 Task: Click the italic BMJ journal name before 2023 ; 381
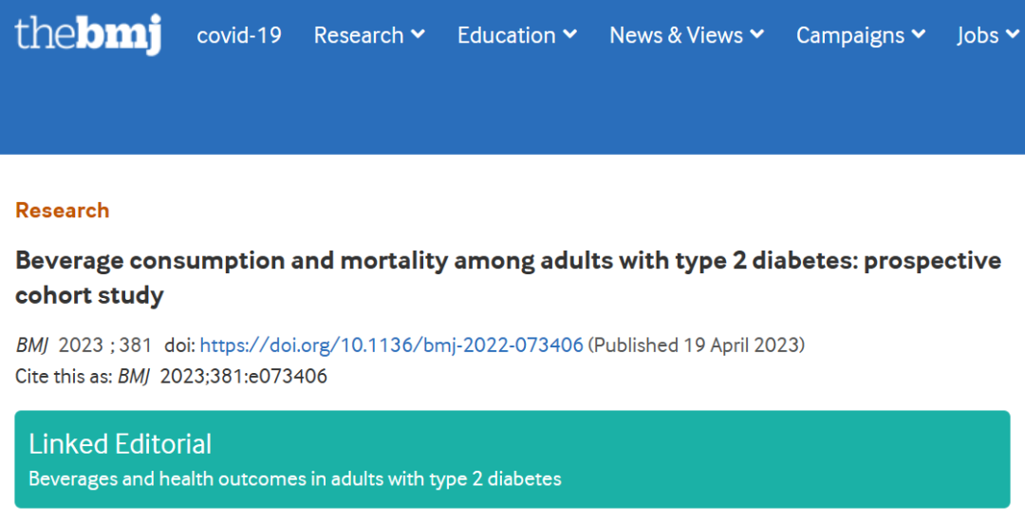(x=32, y=345)
